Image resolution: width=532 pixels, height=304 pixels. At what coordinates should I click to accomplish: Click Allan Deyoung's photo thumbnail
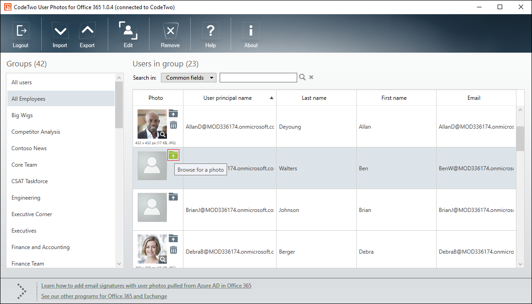[x=152, y=124]
